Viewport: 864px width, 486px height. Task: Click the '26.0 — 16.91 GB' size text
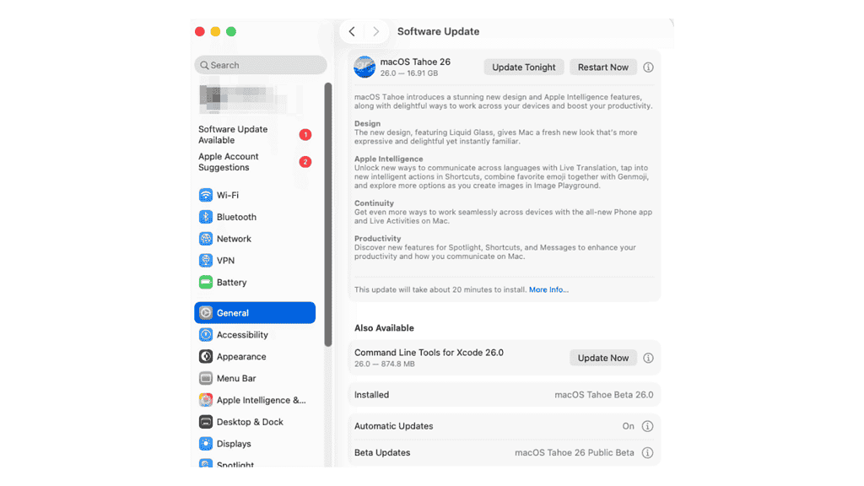409,73
